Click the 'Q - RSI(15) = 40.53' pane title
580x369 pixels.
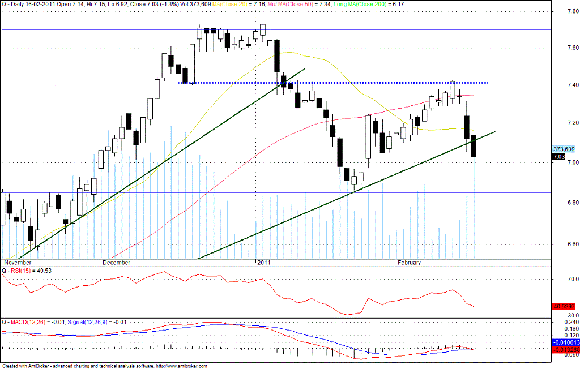pos(27,271)
